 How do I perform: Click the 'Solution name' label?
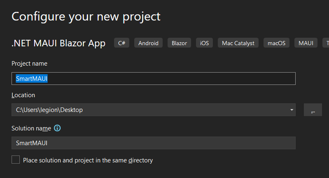point(31,128)
